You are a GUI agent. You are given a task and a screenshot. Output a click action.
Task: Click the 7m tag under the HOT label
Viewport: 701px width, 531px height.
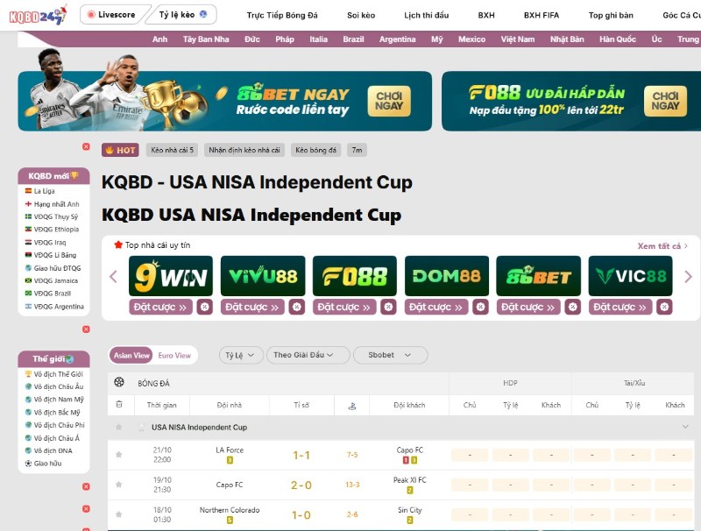356,150
